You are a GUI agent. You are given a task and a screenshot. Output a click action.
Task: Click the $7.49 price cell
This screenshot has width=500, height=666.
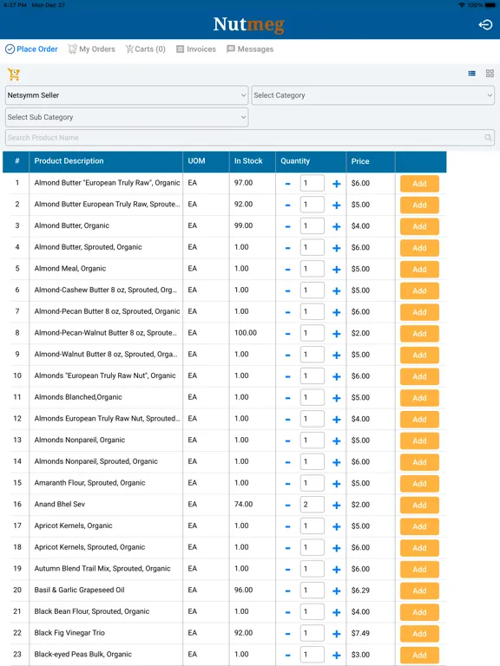pyautogui.click(x=360, y=633)
